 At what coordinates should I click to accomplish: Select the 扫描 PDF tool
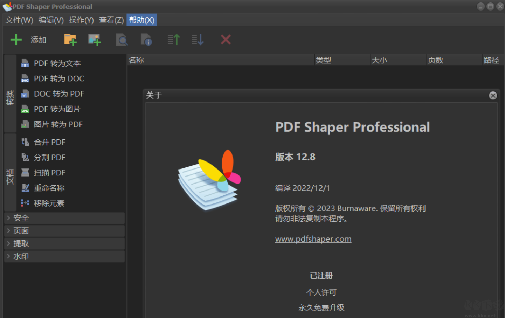[49, 172]
